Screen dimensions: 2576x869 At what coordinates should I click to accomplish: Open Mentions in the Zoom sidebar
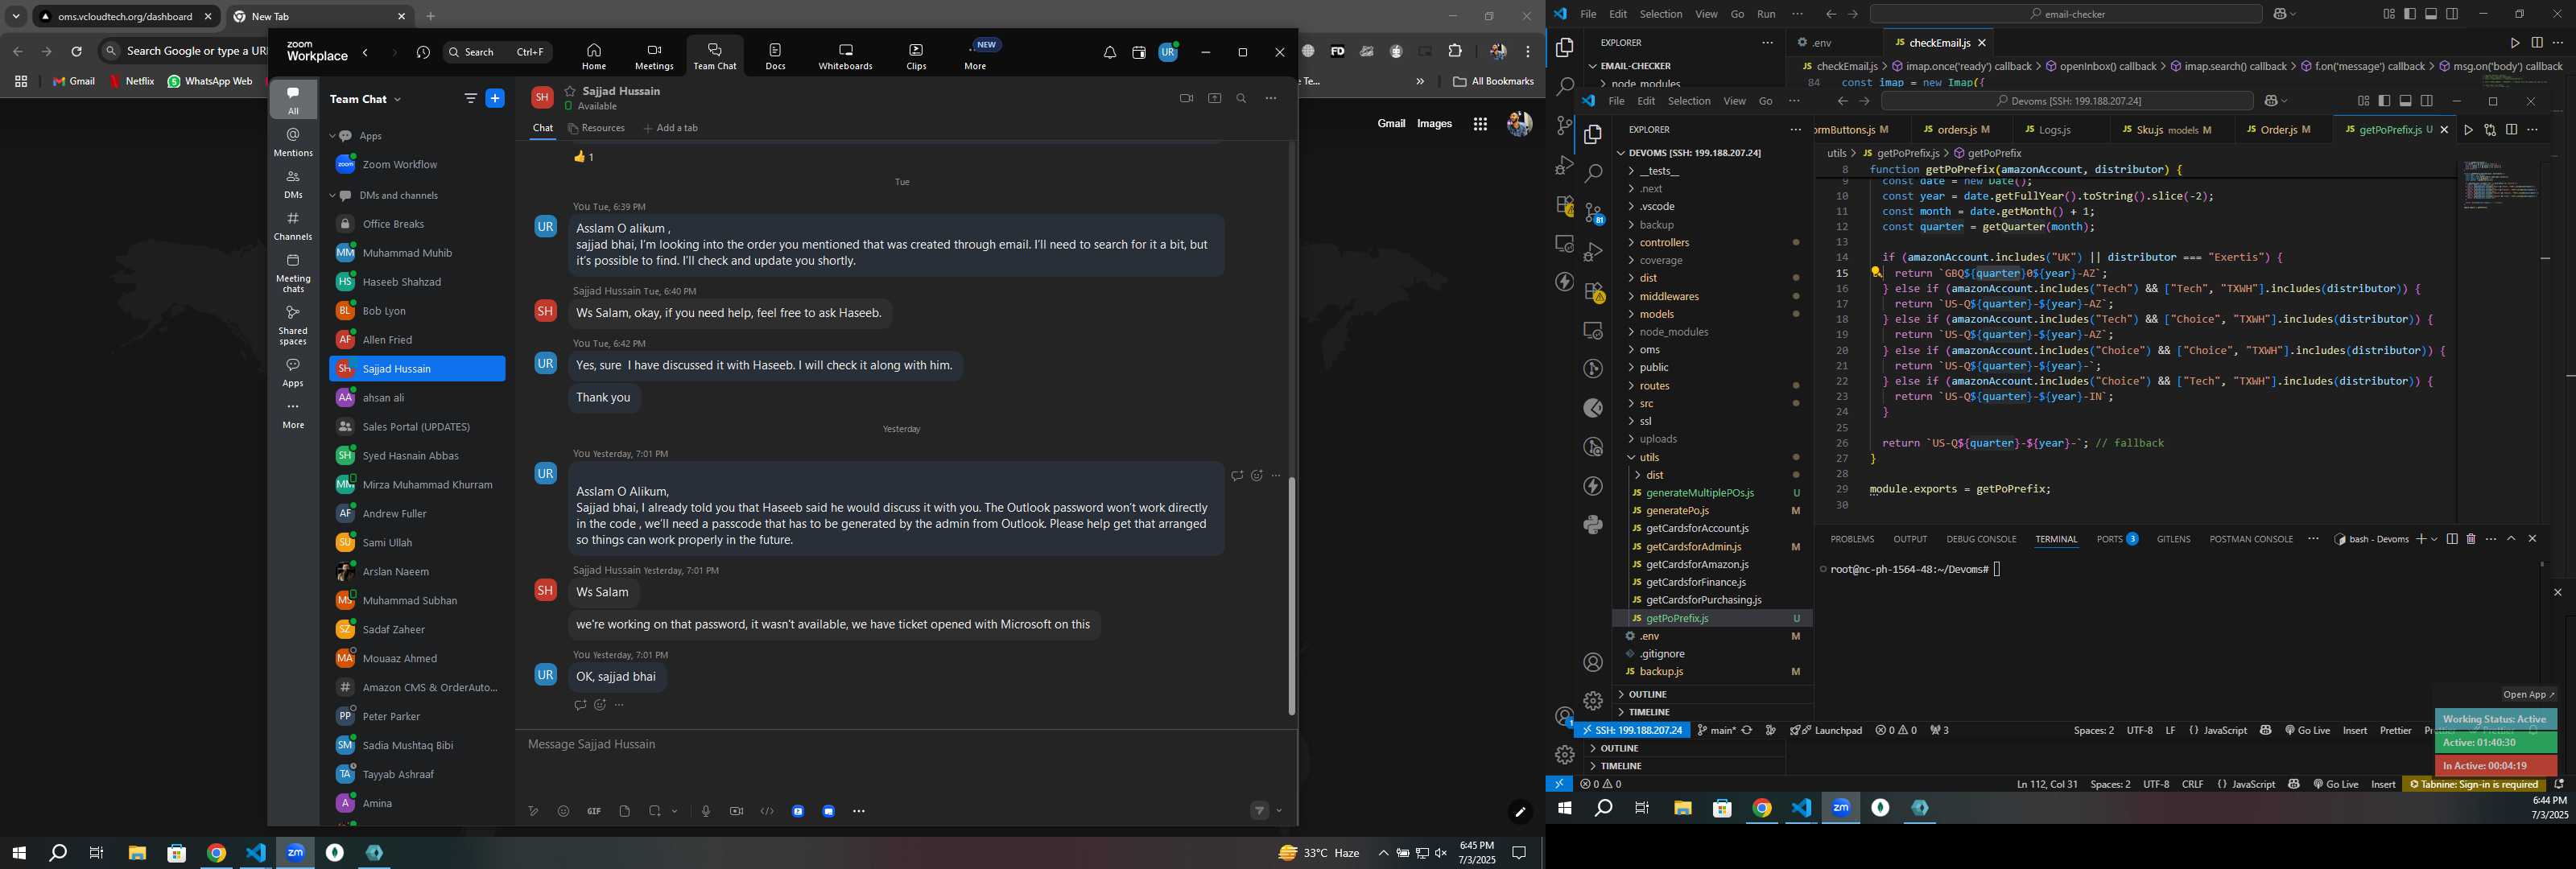click(293, 142)
